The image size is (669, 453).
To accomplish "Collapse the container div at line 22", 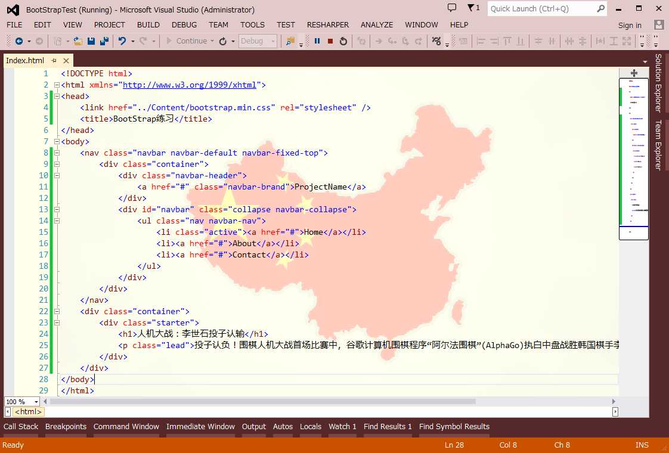I will coord(57,311).
